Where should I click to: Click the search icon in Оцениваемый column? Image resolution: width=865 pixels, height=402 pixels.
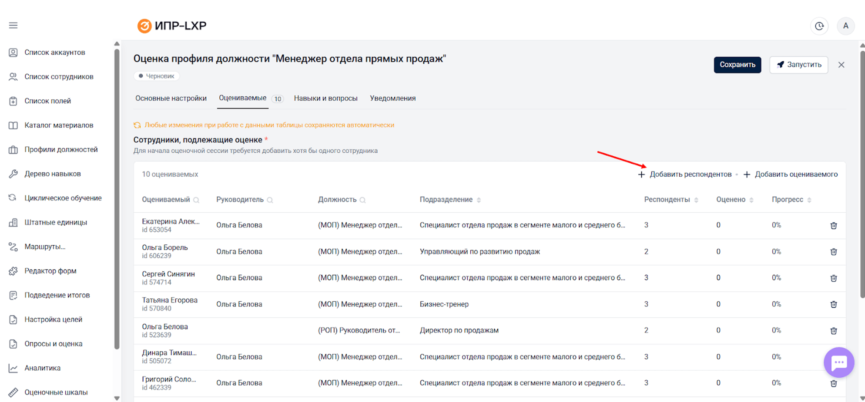pyautogui.click(x=197, y=200)
